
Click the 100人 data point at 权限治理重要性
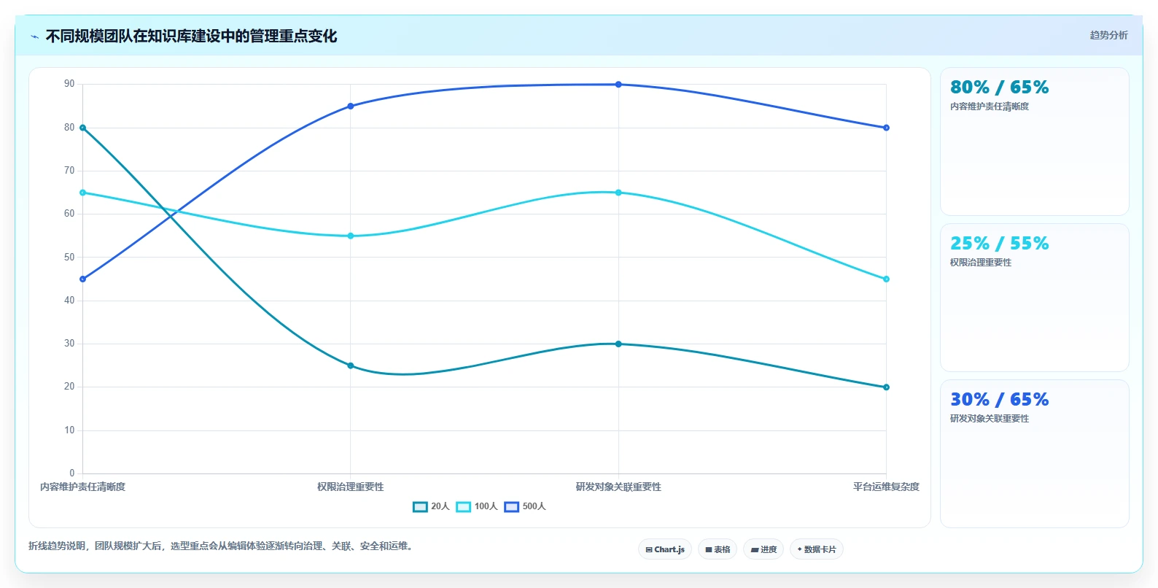[351, 236]
